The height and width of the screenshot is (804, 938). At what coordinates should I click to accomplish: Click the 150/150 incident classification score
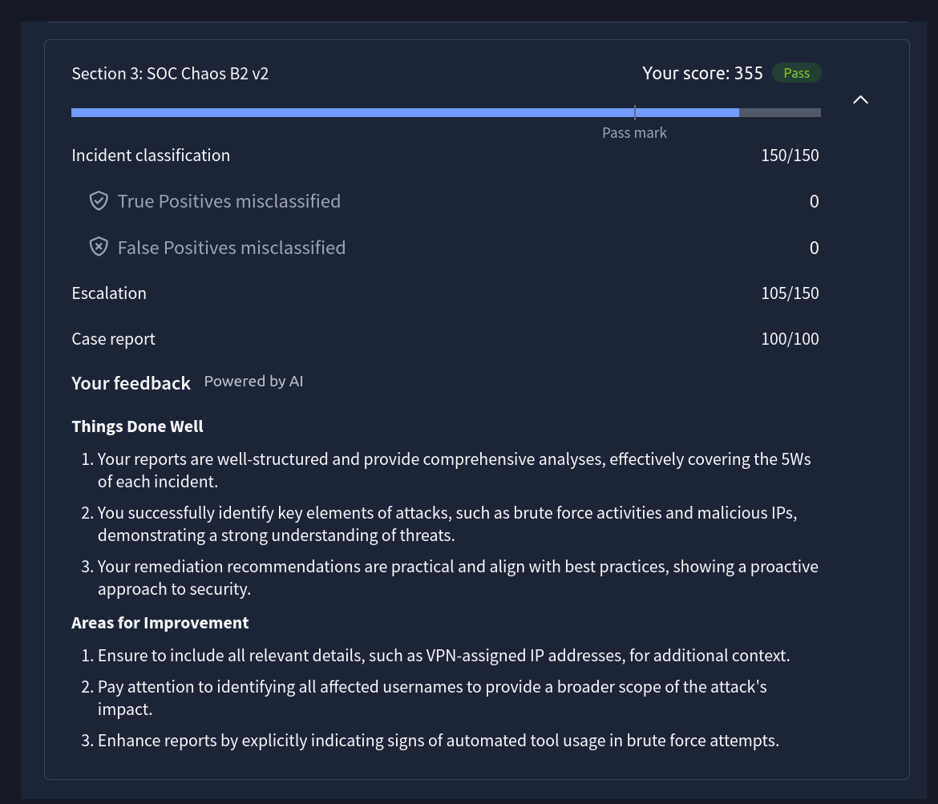(x=790, y=156)
